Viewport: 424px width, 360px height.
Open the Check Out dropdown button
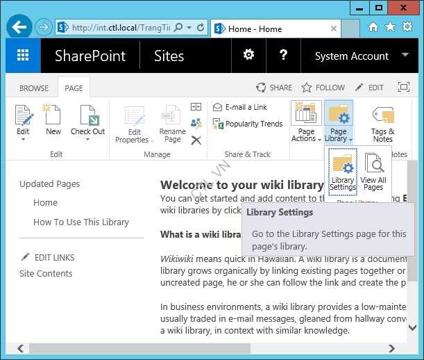[x=88, y=139]
